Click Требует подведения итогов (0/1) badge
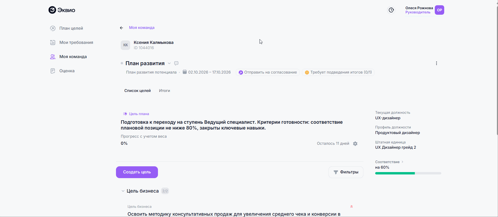 click(x=338, y=72)
